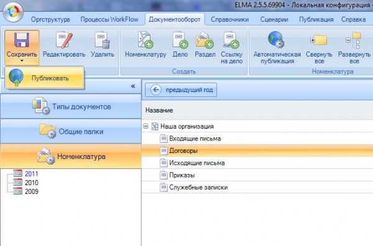Collapse the left navigation panel chevron

coord(133,86)
